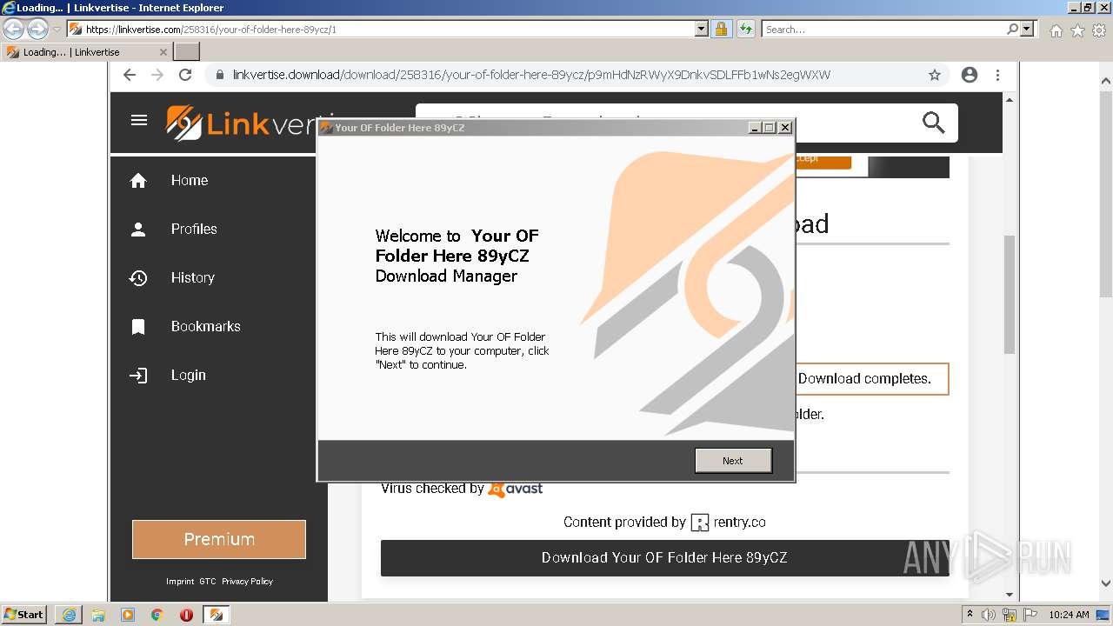Click Next in the Download Manager dialog
Screen dimensions: 1113x626
point(733,461)
